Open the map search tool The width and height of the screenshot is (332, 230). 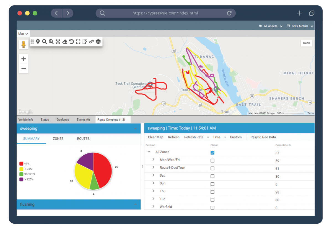coord(44,42)
